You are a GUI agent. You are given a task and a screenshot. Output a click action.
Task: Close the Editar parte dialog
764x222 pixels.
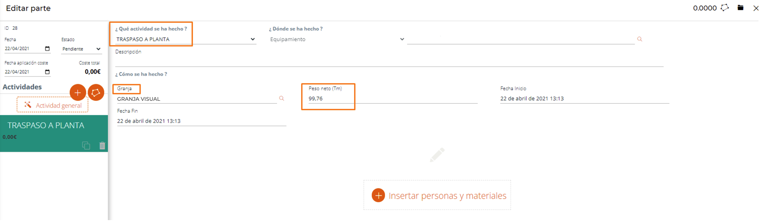tap(756, 8)
